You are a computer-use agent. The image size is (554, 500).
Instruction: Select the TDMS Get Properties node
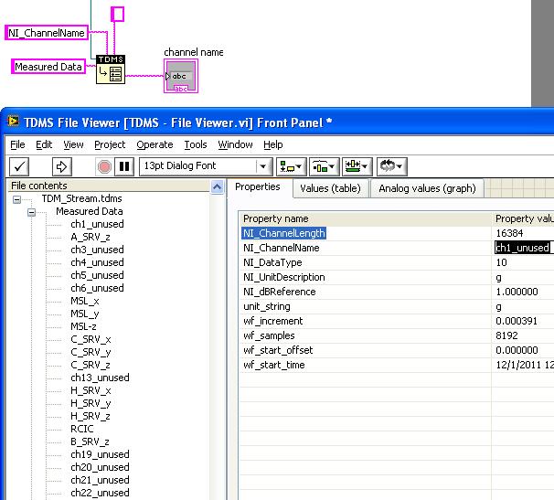pos(111,69)
